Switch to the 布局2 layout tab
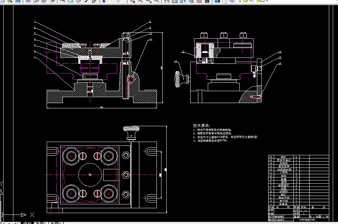Image resolution: width=338 pixels, height=224 pixels. pos(55,223)
